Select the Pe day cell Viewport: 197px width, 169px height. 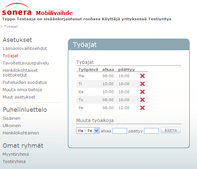click(x=81, y=108)
